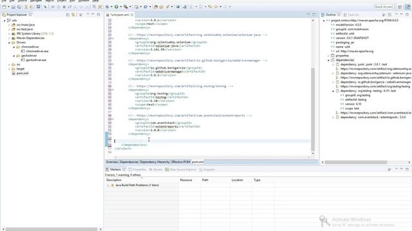Open the Effective POM tab
Image resolution: width=412 pixels, height=231 pixels.
click(x=181, y=162)
